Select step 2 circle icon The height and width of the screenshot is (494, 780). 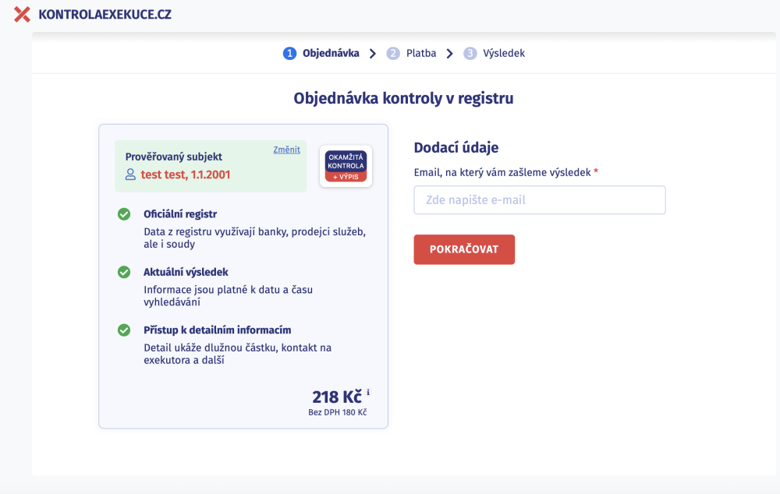tap(393, 54)
